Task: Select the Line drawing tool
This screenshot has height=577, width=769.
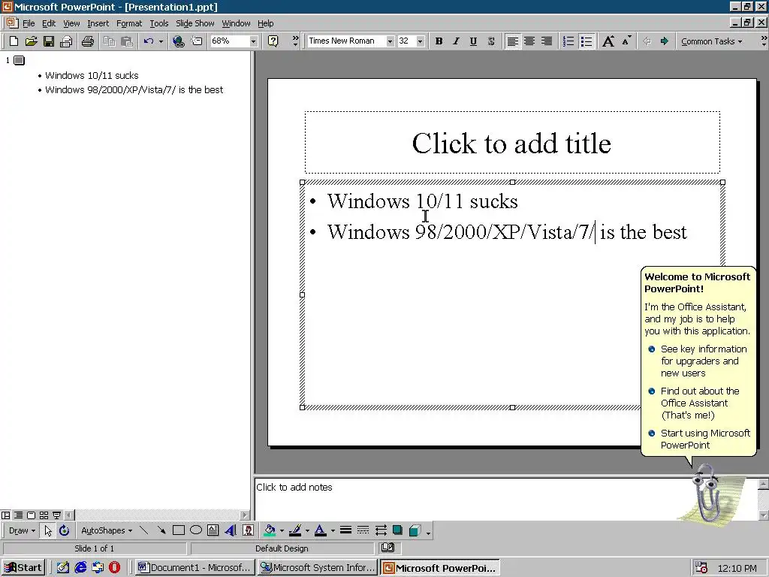Action: point(143,530)
